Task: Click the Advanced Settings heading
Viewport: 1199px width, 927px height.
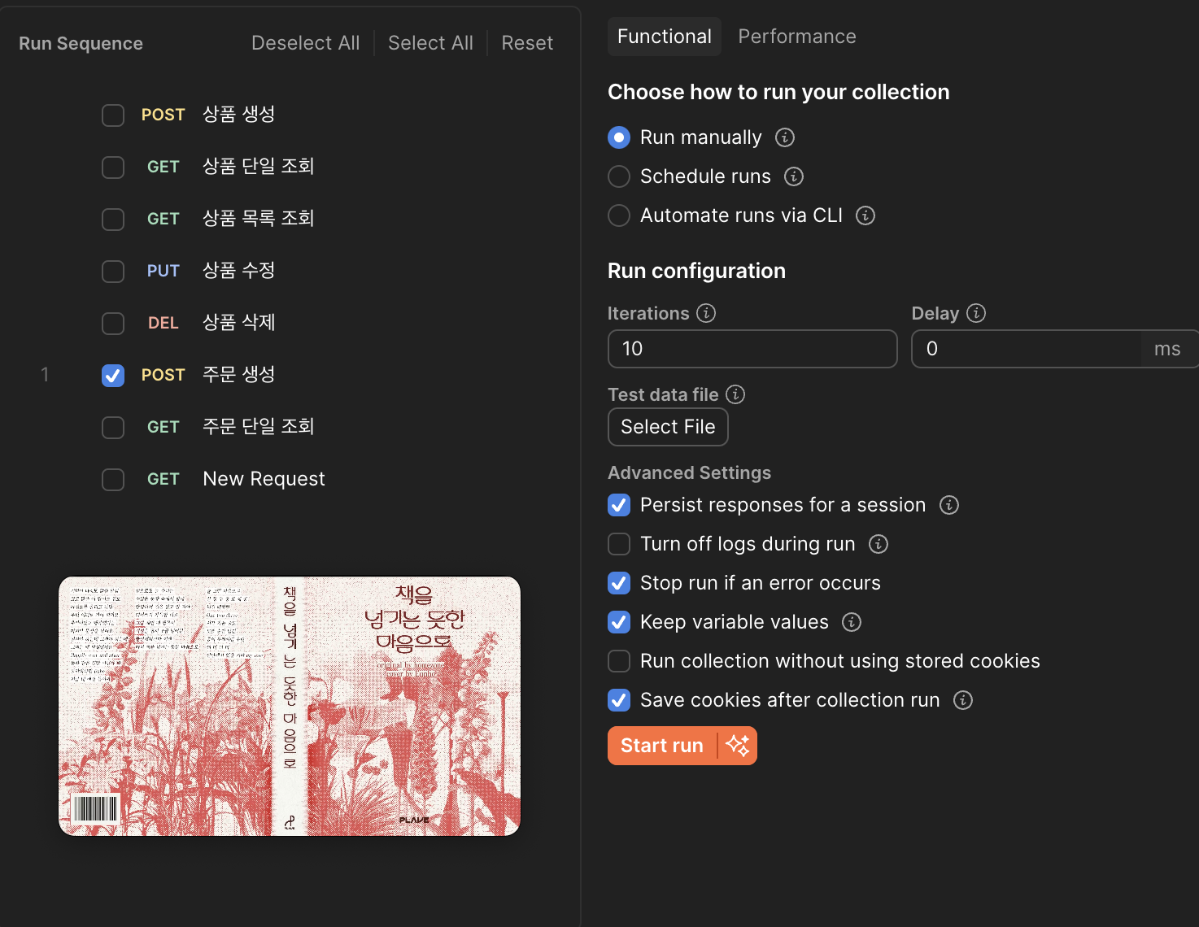Action: [689, 472]
